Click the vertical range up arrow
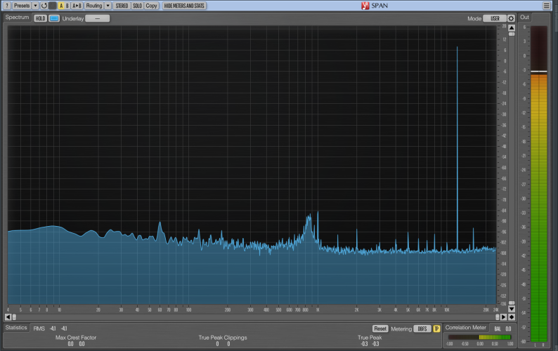The width and height of the screenshot is (558, 351). click(512, 28)
